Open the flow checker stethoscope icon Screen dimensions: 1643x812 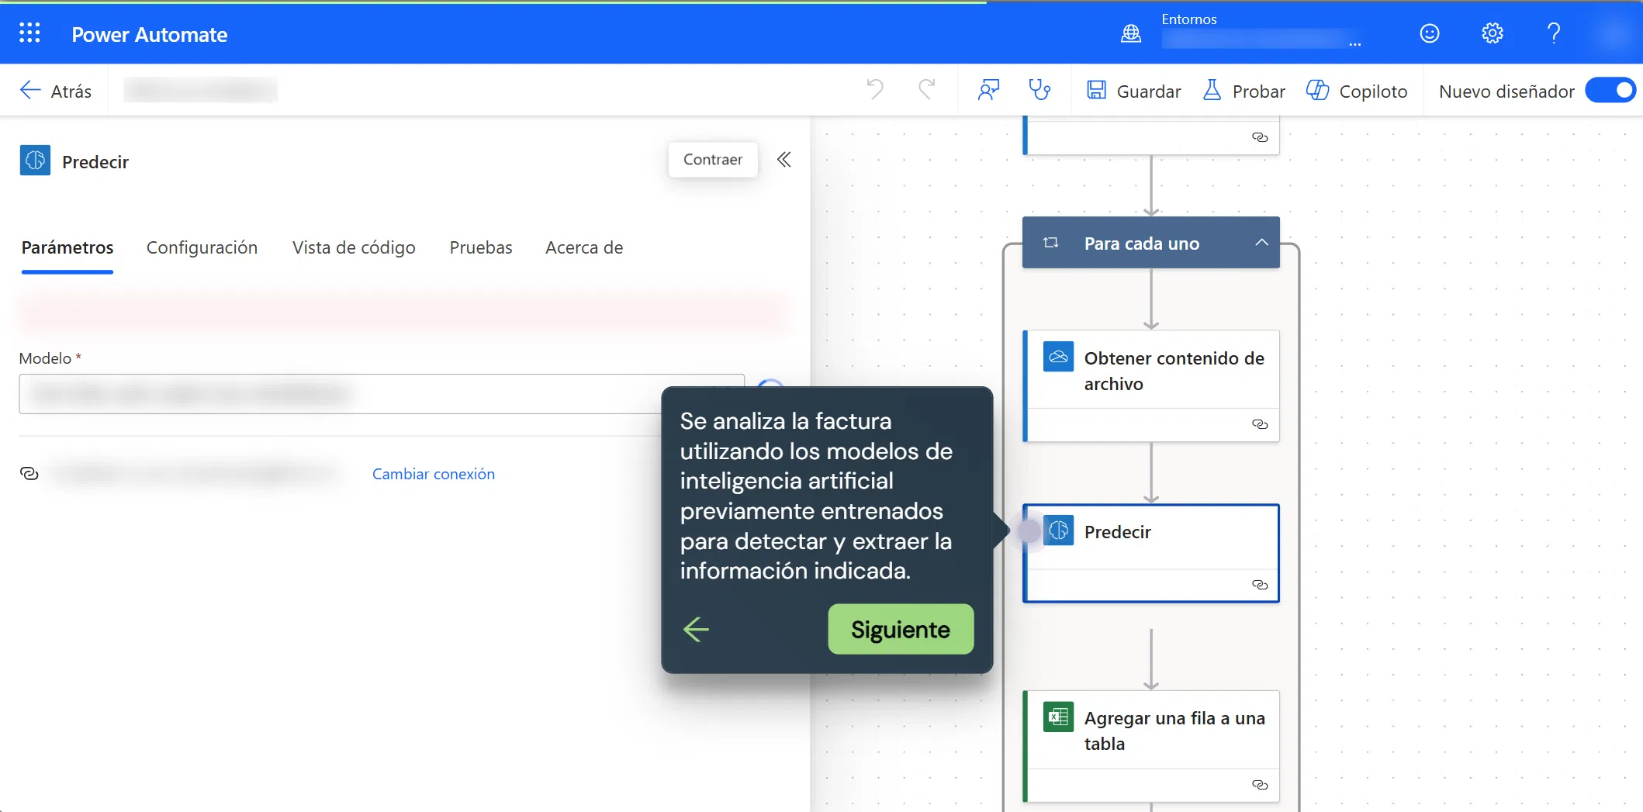pos(1039,90)
